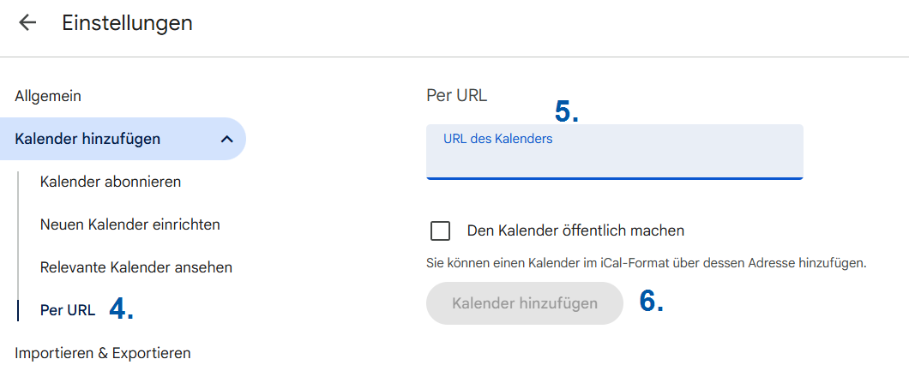Click the Den Kalender öffentlich machen label text
909x383 pixels.
coord(575,230)
